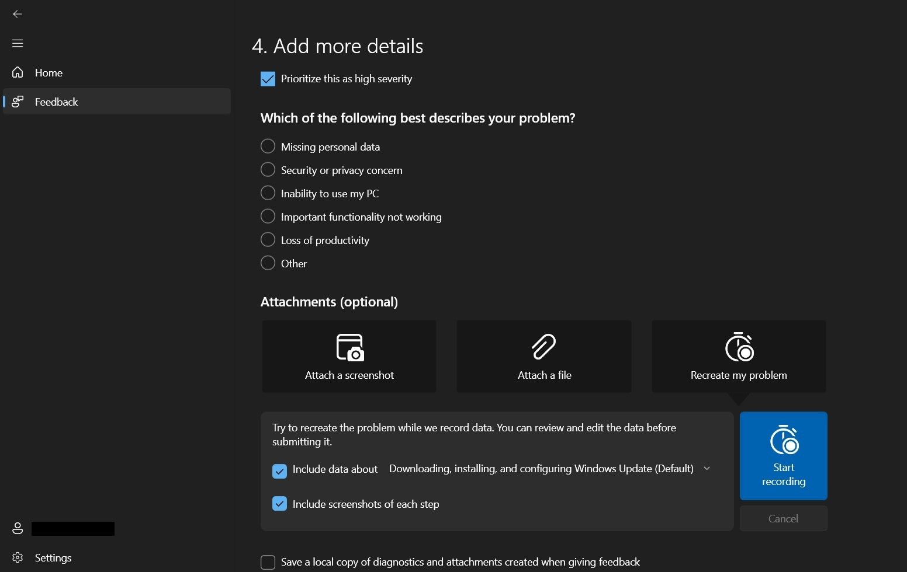Uncheck Include screenshots of each step
The width and height of the screenshot is (907, 572).
(x=279, y=504)
